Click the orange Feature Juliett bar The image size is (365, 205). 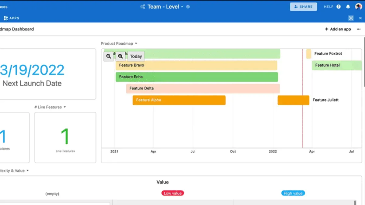click(294, 100)
